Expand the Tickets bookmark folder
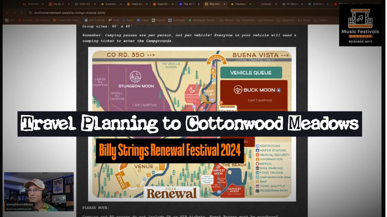Image resolution: width=387 pixels, height=217 pixels. (320, 20)
